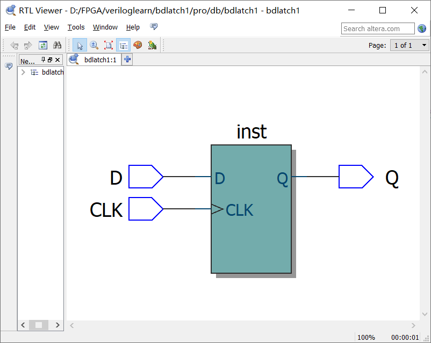Open the globe search icon
The height and width of the screenshot is (343, 431).
pyautogui.click(x=422, y=28)
